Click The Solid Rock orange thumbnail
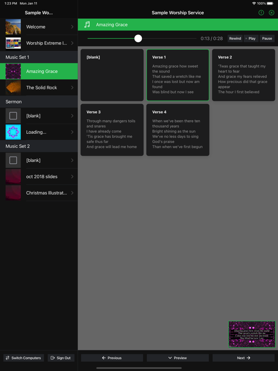The height and width of the screenshot is (371, 278). pos(13,87)
